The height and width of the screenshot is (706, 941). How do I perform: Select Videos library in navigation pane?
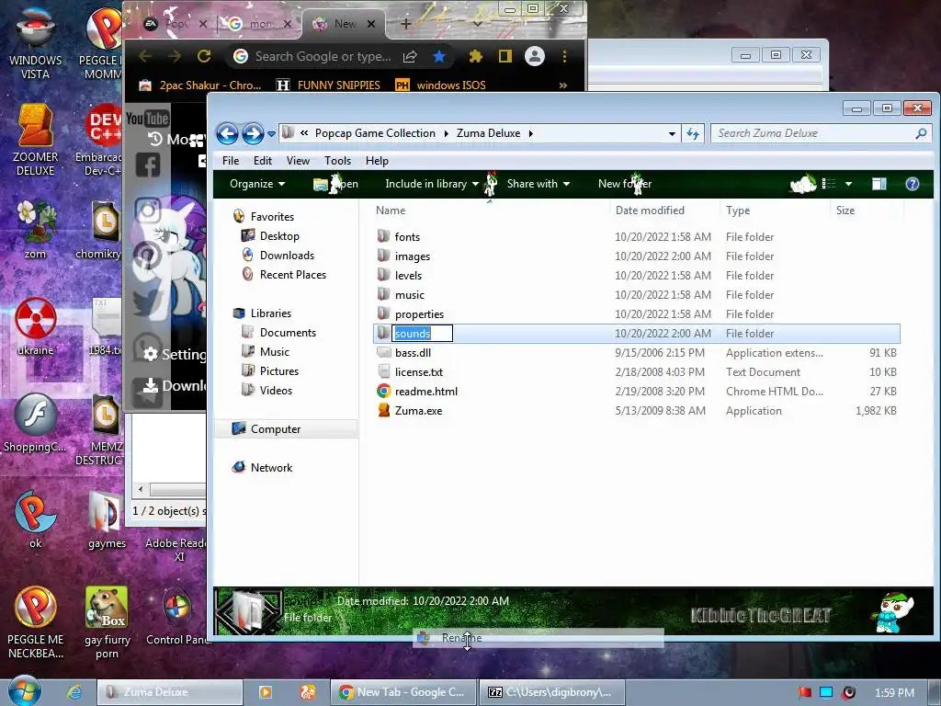tap(276, 390)
